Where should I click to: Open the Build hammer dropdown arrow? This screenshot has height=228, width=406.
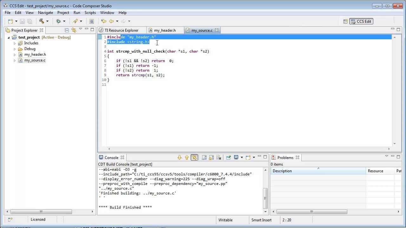pyautogui.click(x=47, y=21)
